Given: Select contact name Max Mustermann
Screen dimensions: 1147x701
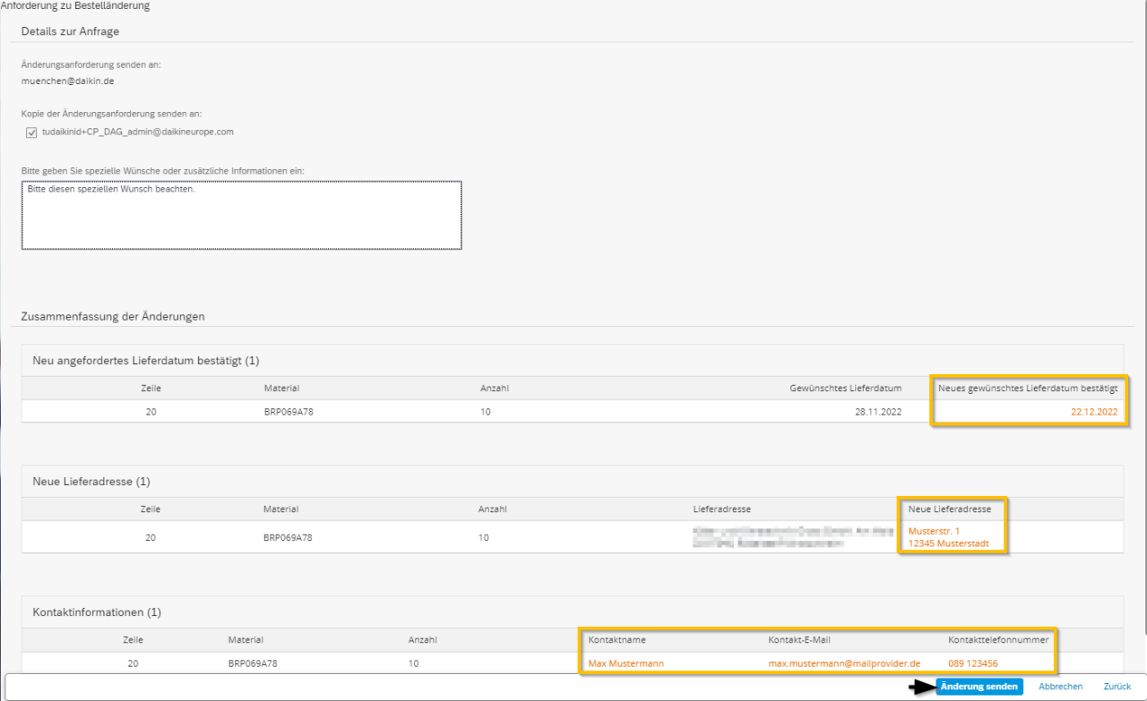Looking at the screenshot, I should [x=626, y=663].
